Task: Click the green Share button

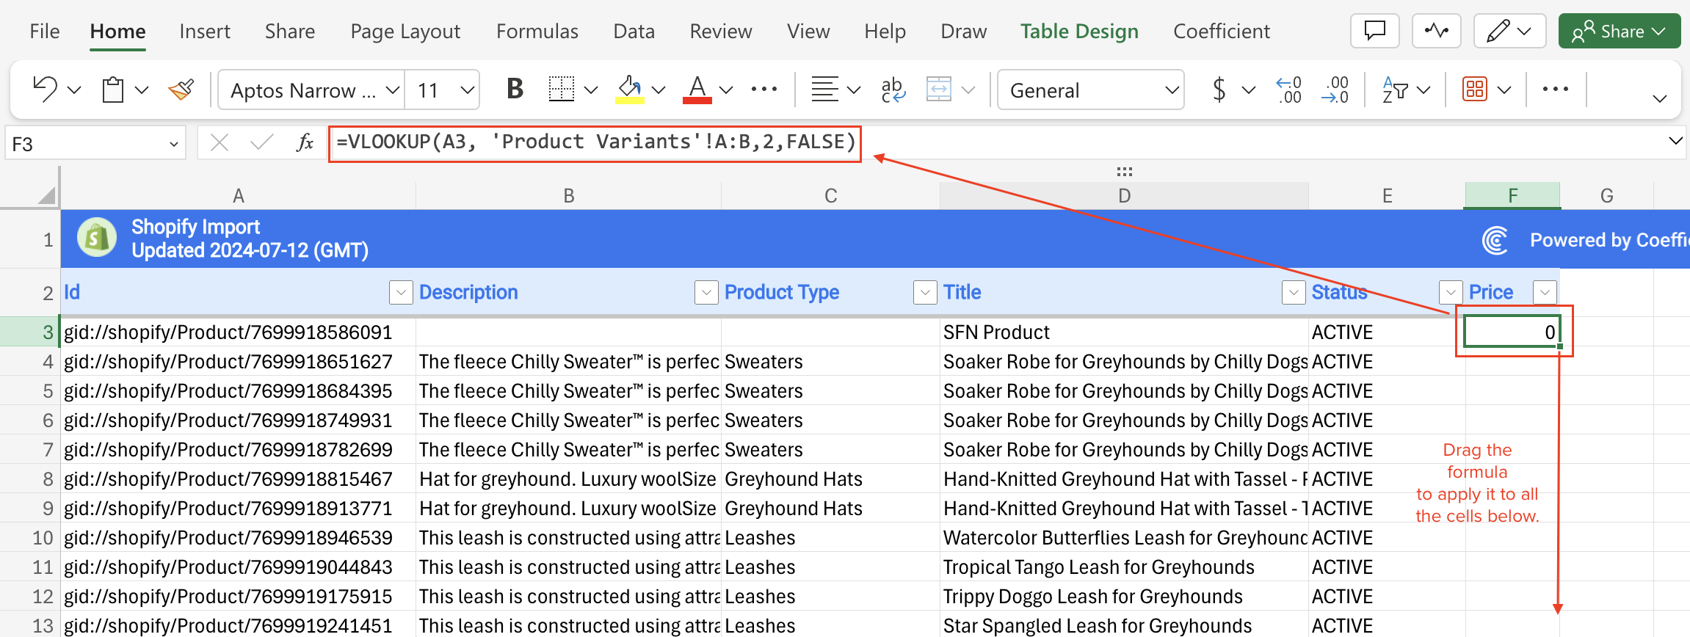Action: [1619, 31]
